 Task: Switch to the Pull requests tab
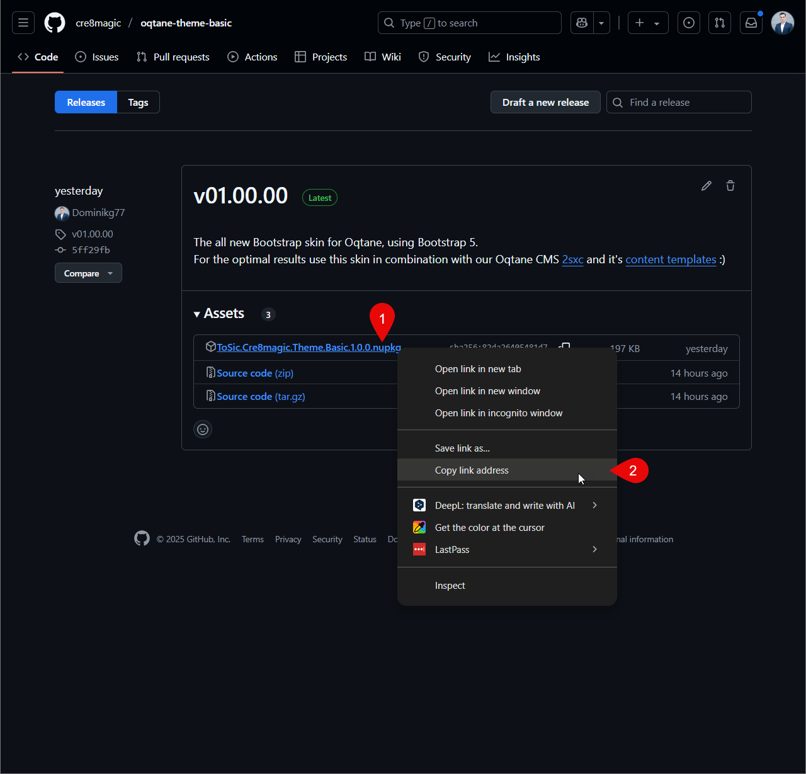pos(173,57)
